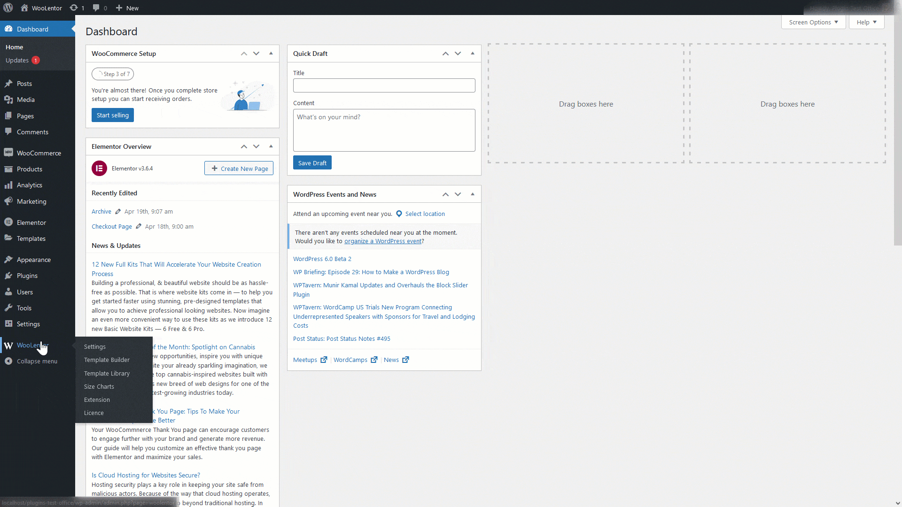Toggle collapse of Elementor Overview panel
This screenshot has width=902, height=507.
271,146
